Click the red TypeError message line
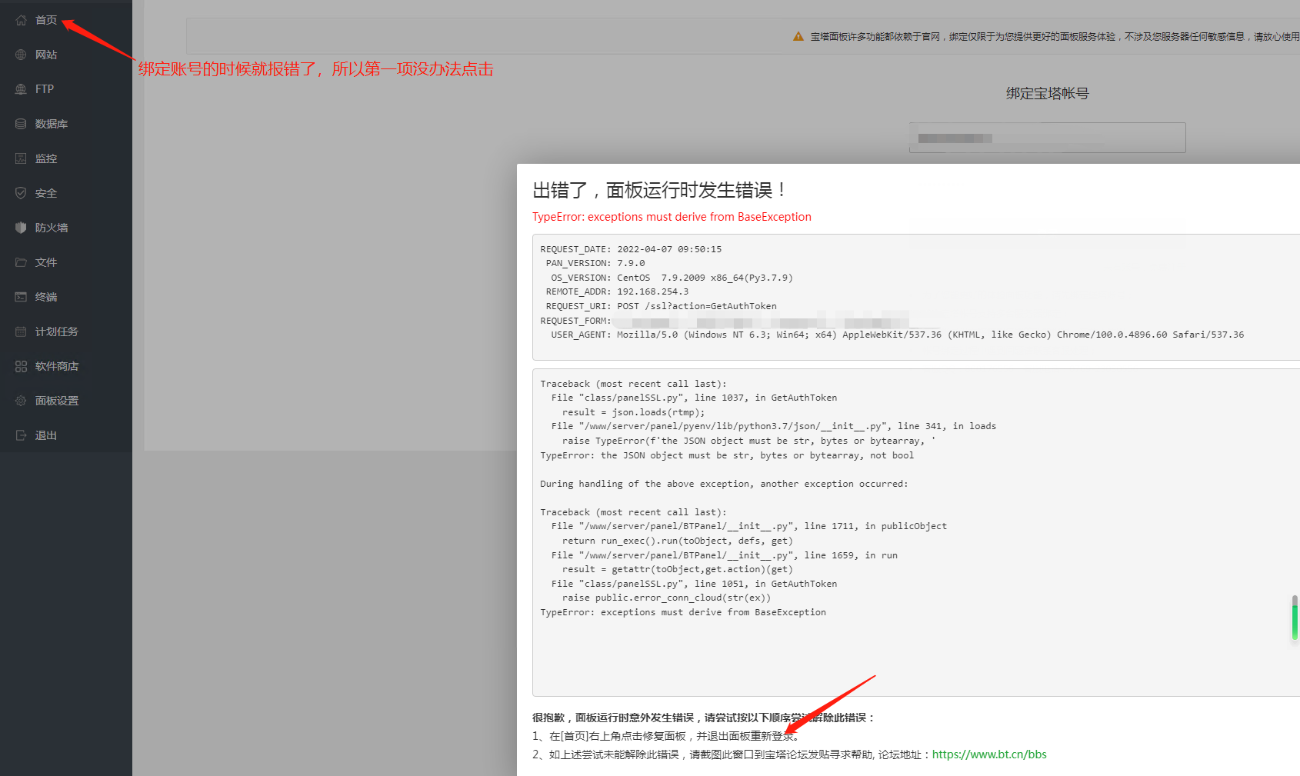Screen dimensions: 1300x776 tap(672, 217)
